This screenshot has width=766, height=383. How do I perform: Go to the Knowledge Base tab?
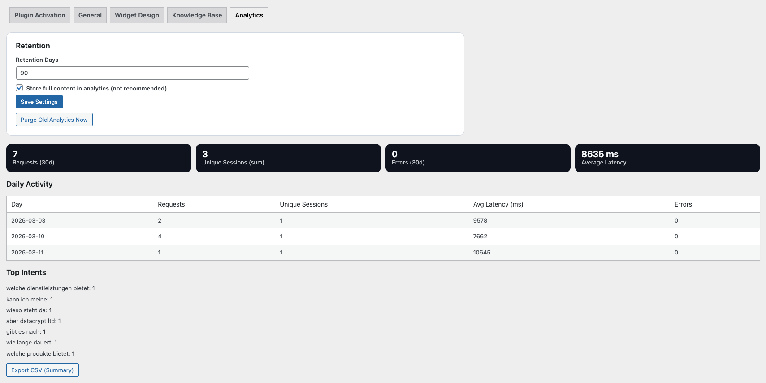coord(197,15)
